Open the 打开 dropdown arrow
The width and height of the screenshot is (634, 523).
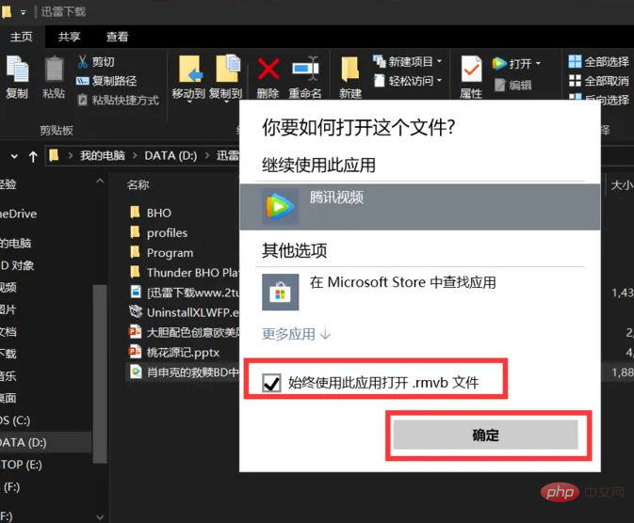point(538,63)
